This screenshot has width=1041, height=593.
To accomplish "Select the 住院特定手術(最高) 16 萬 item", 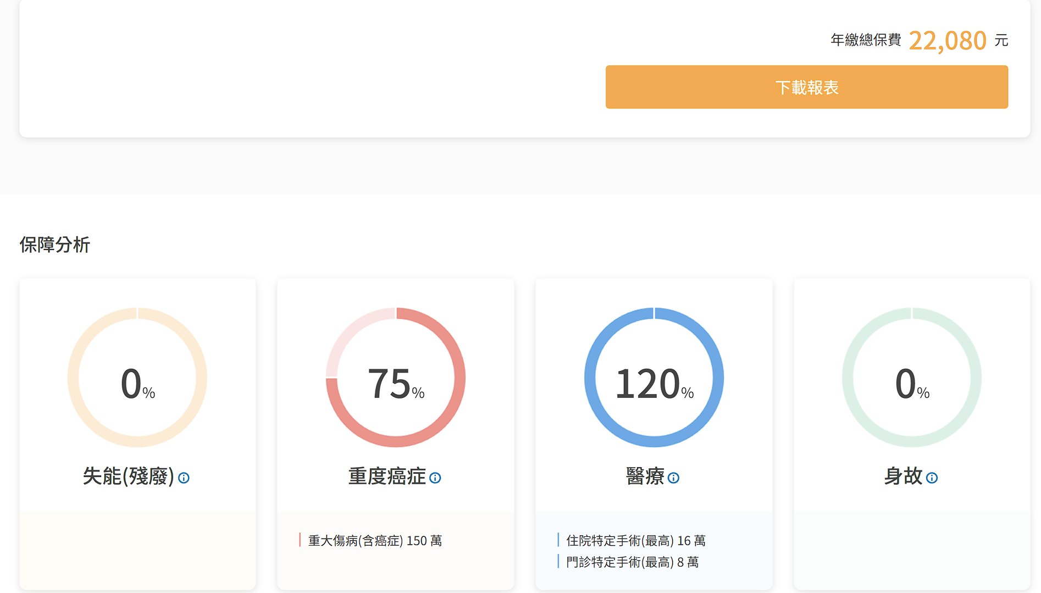I will (635, 541).
